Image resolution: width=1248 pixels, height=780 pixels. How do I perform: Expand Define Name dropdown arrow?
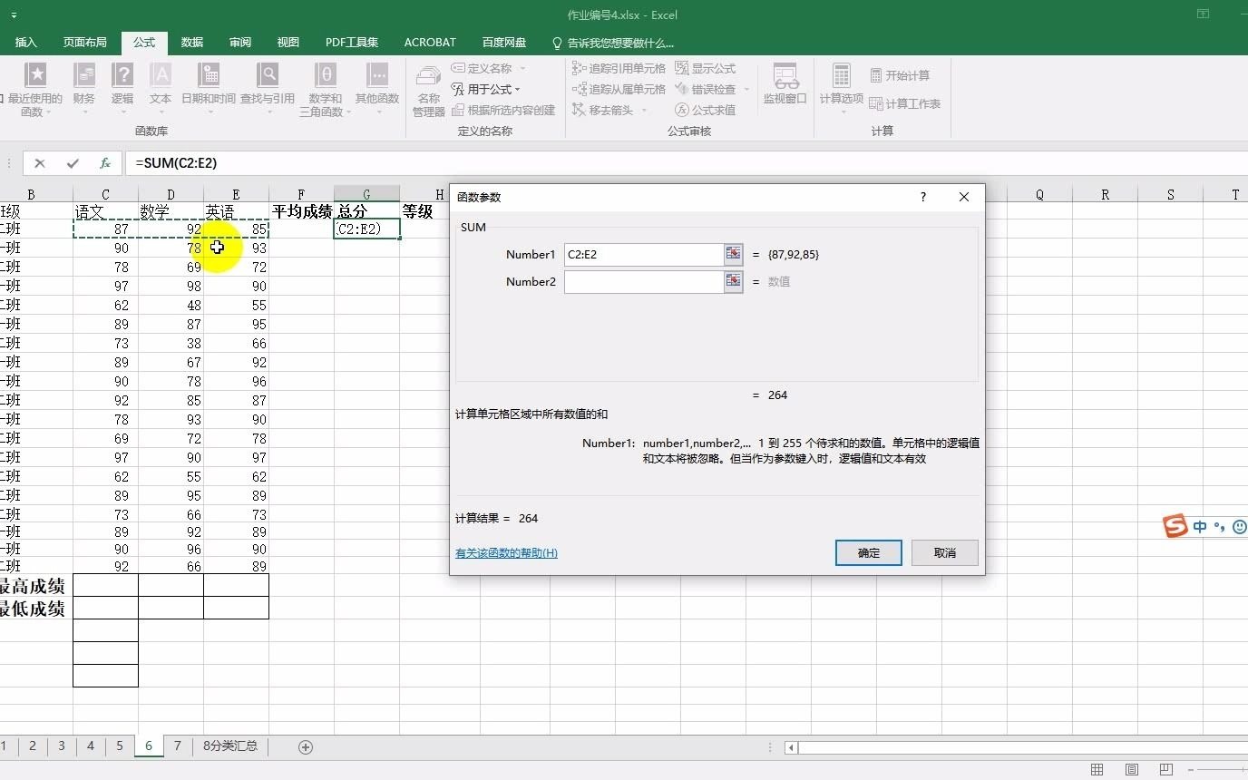point(522,68)
